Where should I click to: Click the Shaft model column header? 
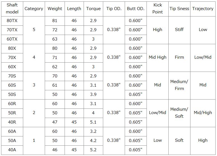click(x=12, y=9)
